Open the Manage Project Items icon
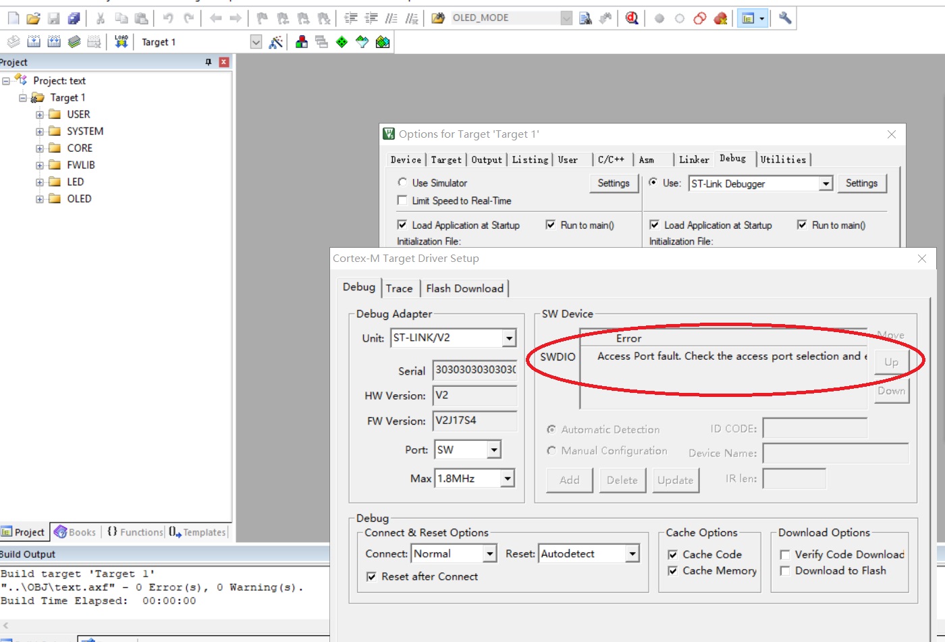945x642 pixels. (301, 41)
